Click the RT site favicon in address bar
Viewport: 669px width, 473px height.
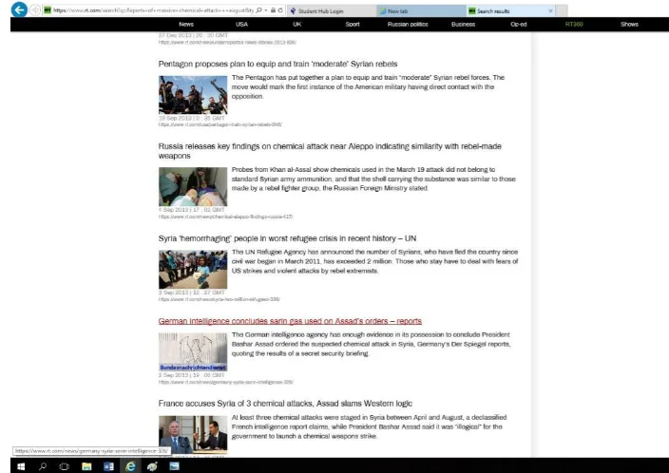(48, 10)
